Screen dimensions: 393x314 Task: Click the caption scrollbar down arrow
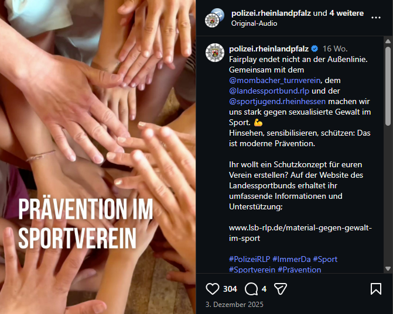click(x=388, y=269)
